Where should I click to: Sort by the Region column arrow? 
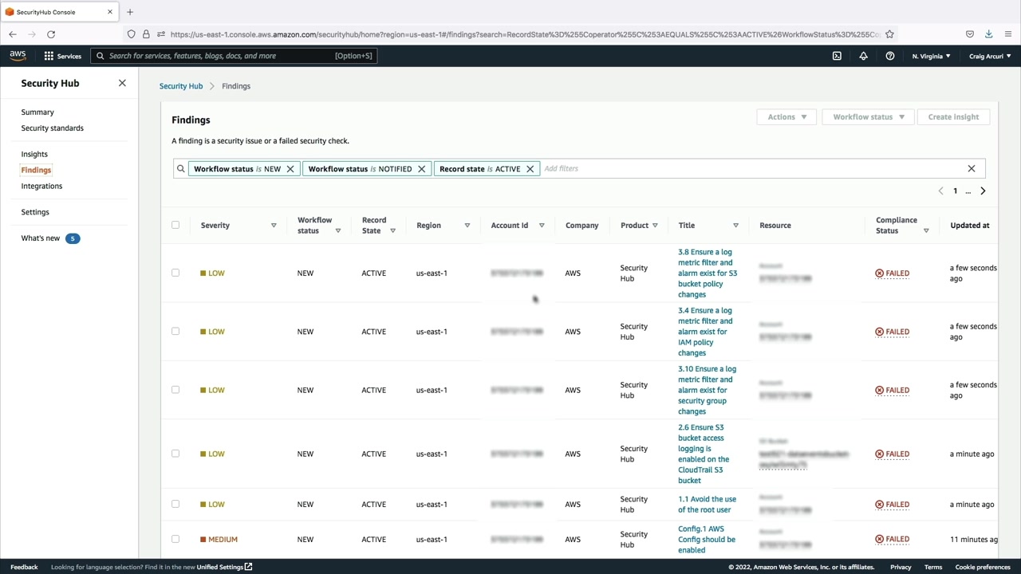(x=467, y=226)
